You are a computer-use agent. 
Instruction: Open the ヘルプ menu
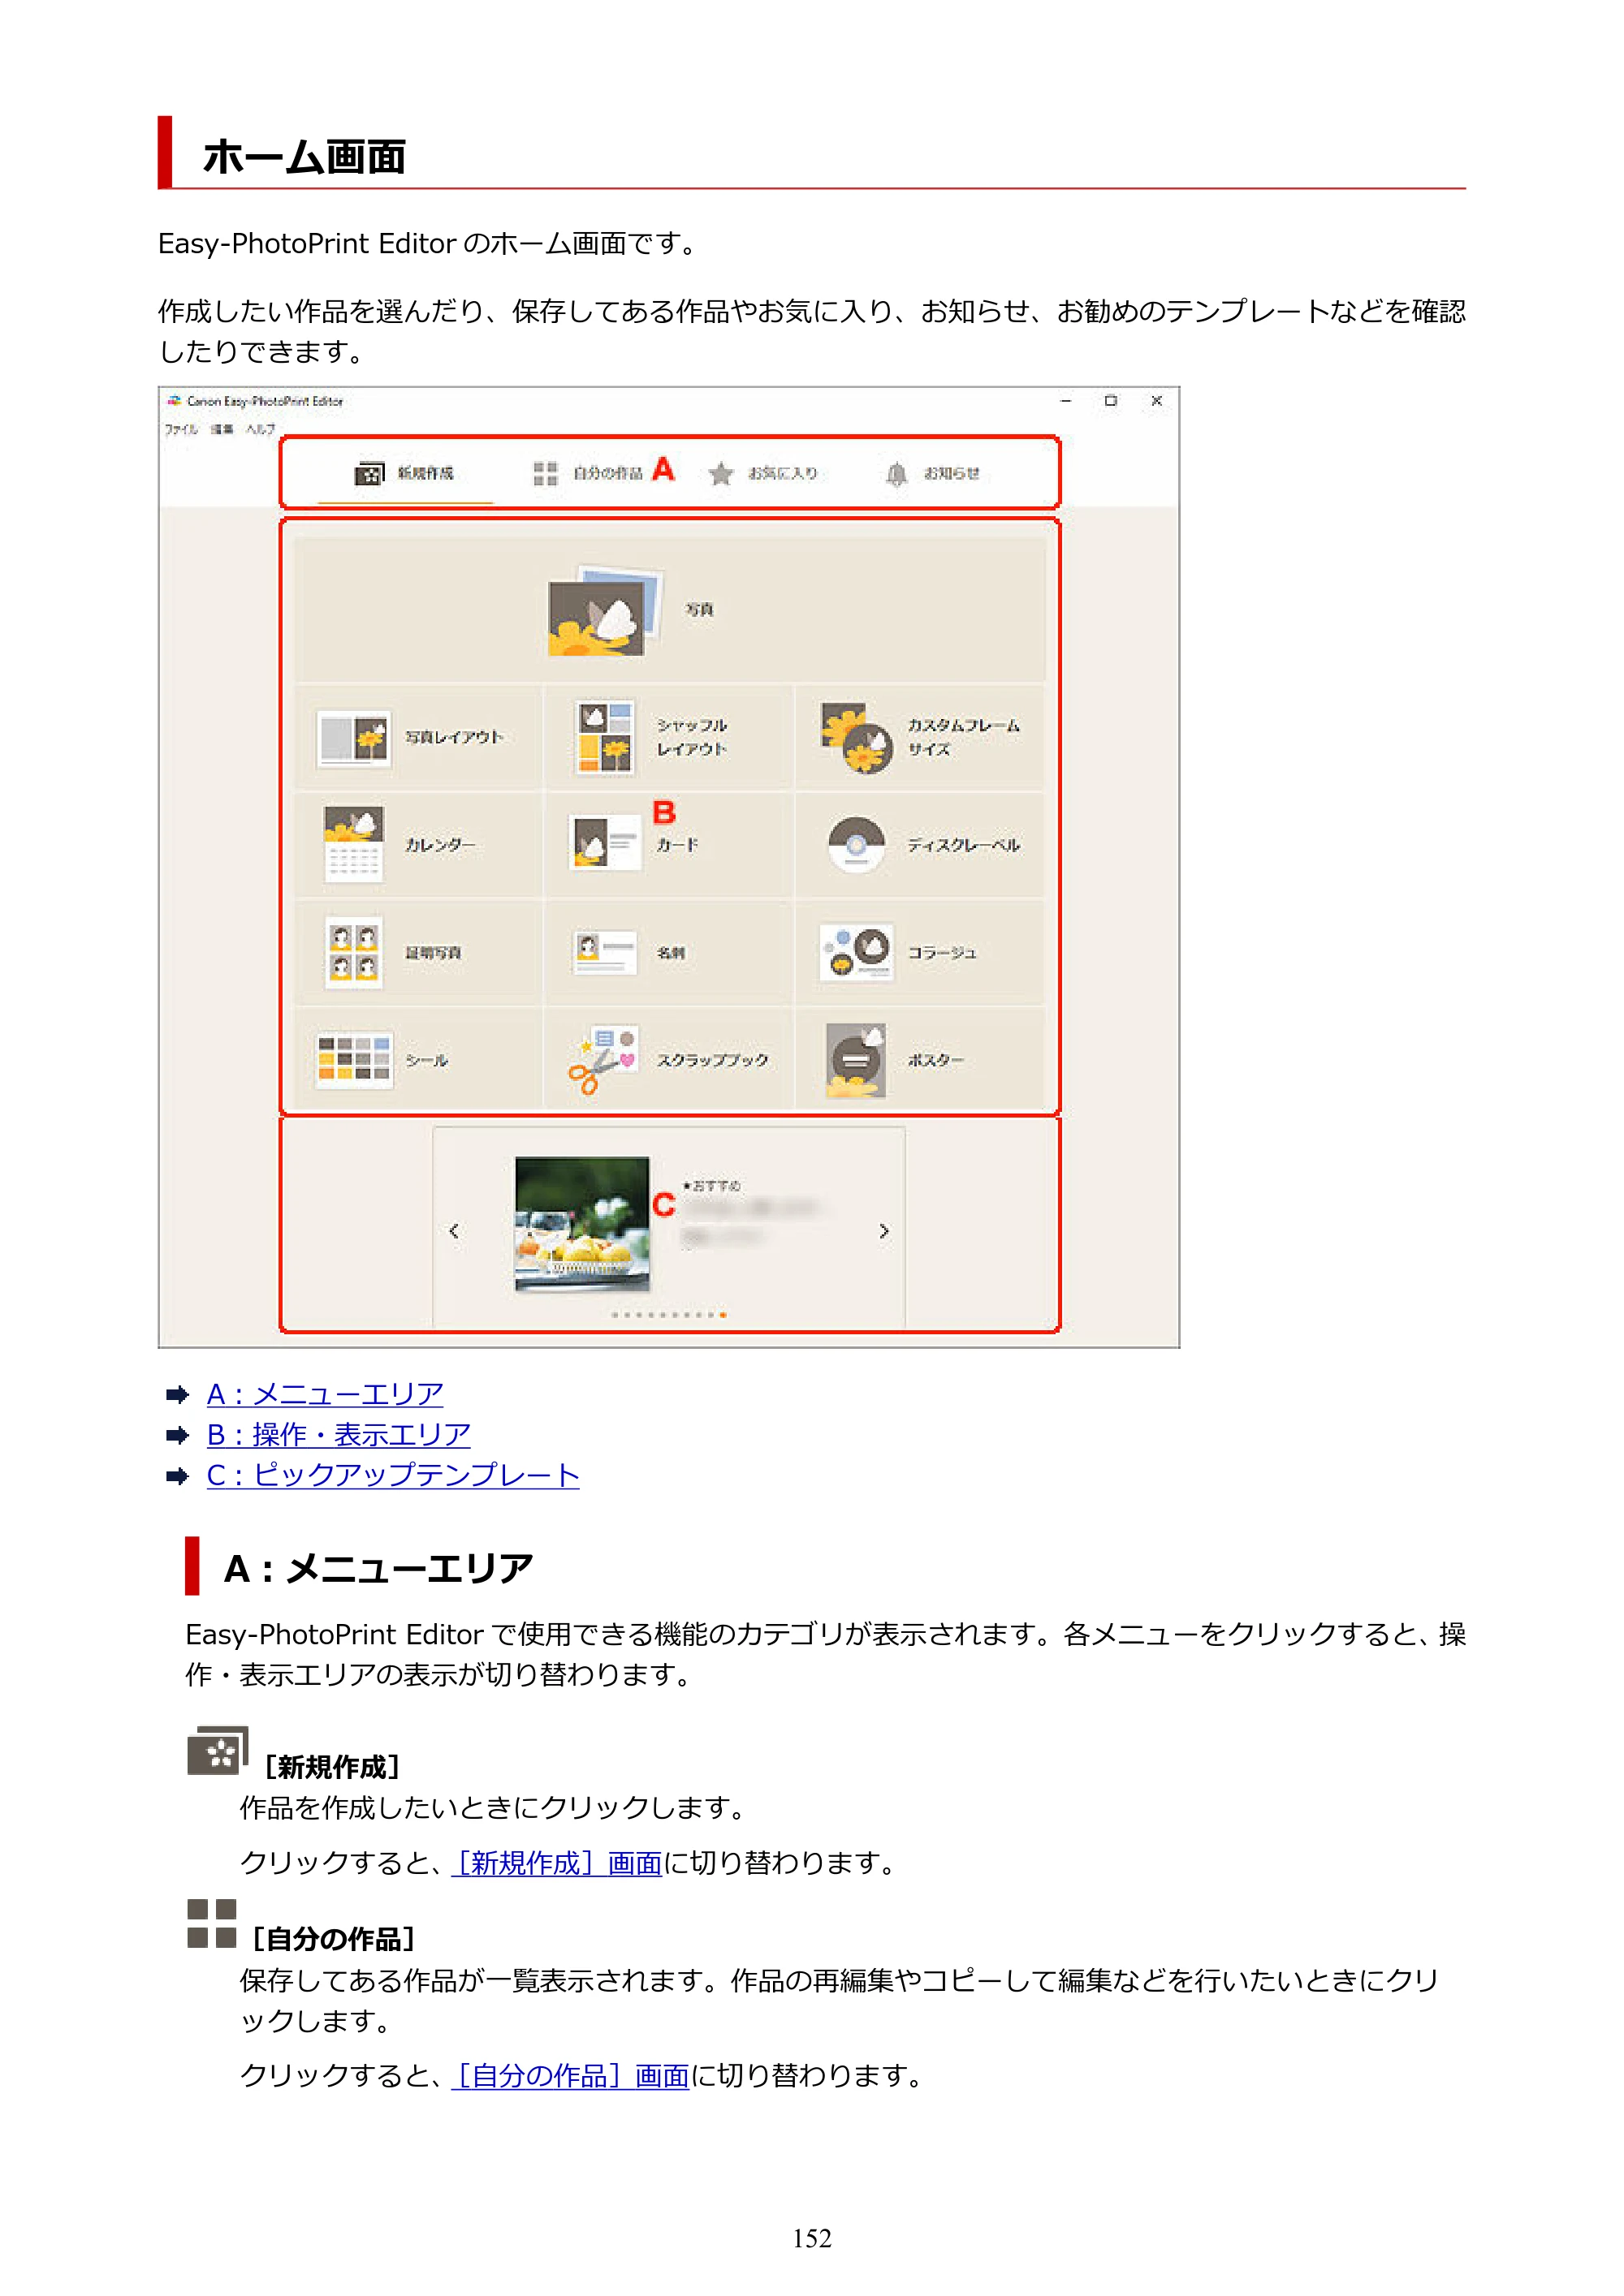260,429
